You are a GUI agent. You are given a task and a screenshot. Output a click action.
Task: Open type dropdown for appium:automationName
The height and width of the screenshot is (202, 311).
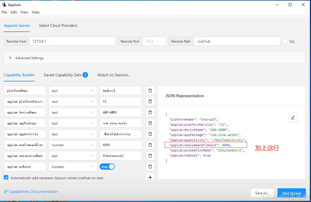coord(73,156)
